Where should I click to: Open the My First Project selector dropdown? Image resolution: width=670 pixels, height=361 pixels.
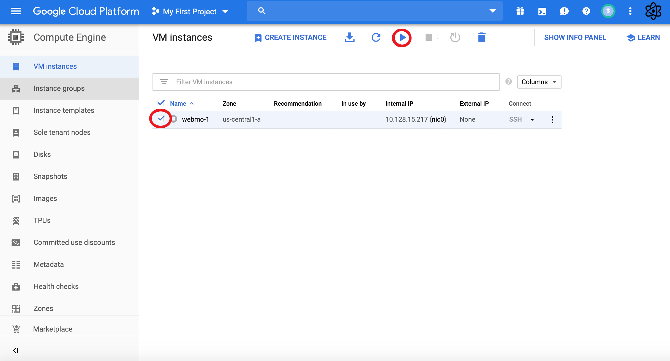(190, 12)
